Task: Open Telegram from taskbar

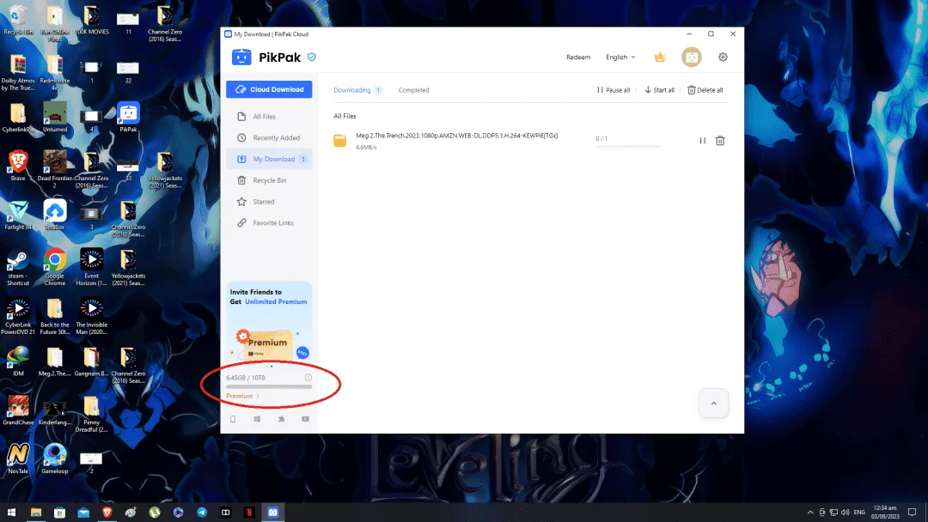Action: coord(202,513)
